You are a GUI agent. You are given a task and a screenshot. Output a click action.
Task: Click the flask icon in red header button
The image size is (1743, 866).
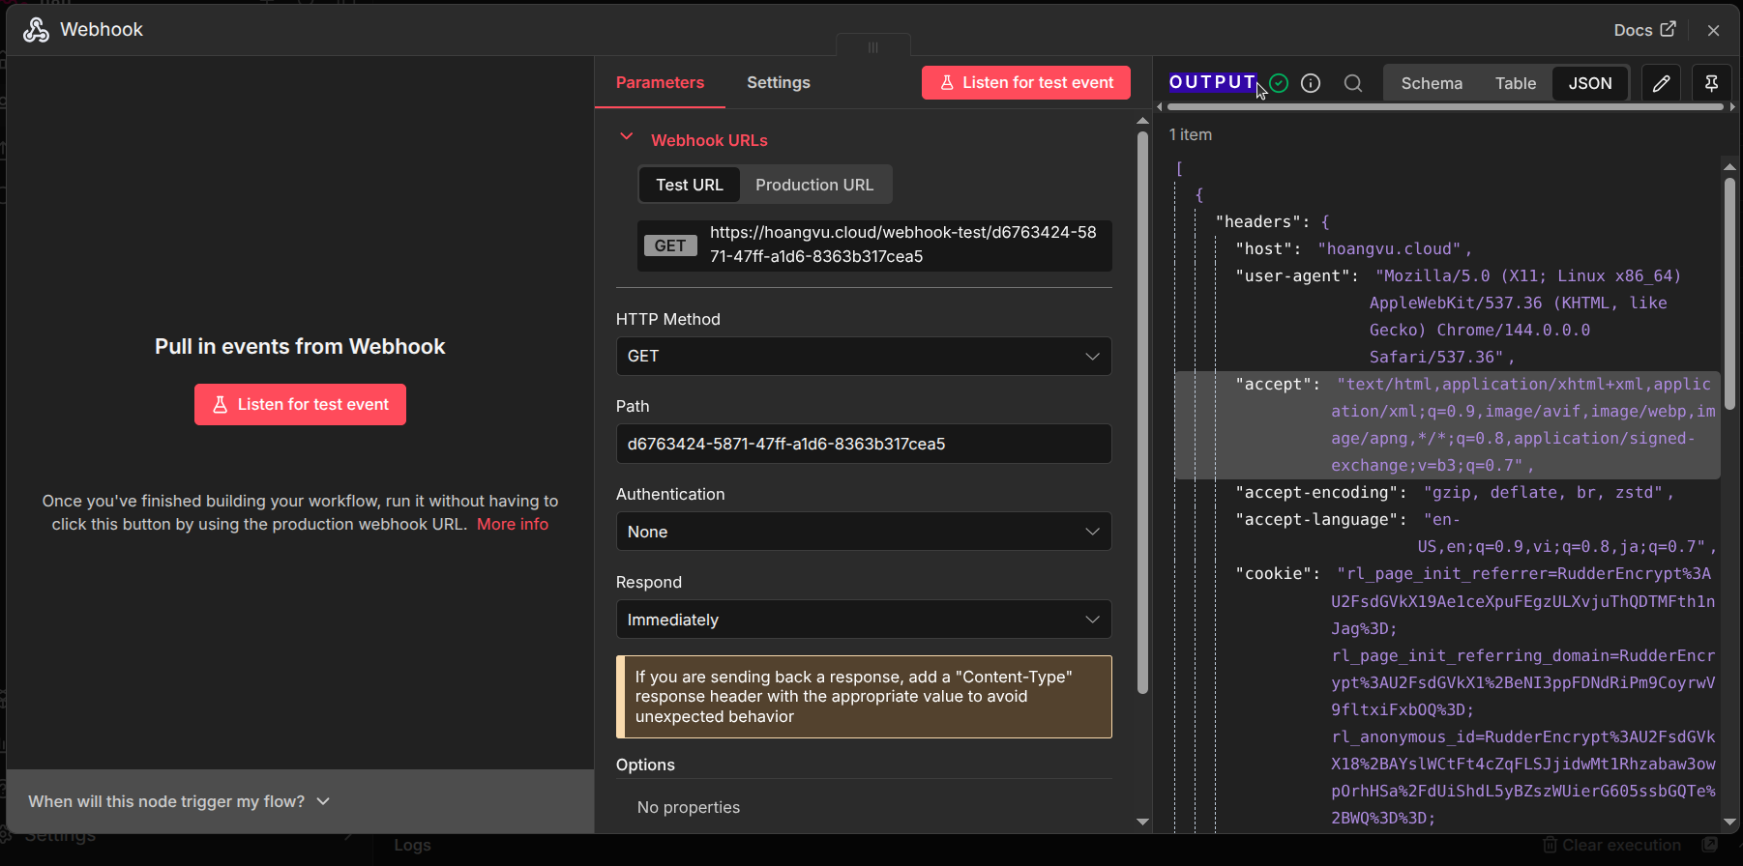947,83
